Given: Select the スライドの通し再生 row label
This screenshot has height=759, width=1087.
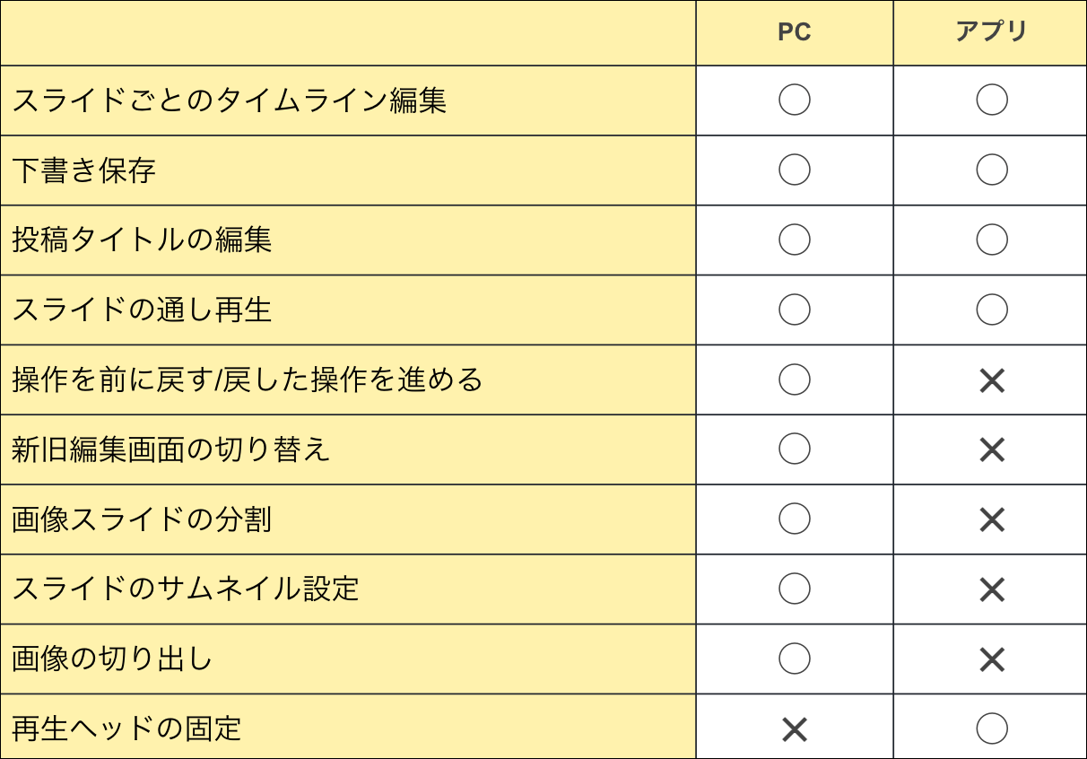Looking at the screenshot, I should click(142, 310).
